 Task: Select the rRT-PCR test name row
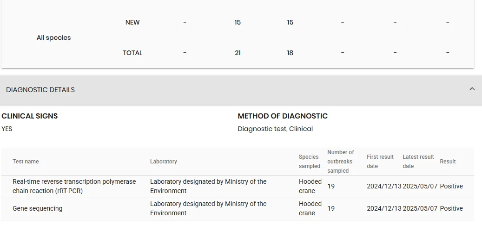238,187
